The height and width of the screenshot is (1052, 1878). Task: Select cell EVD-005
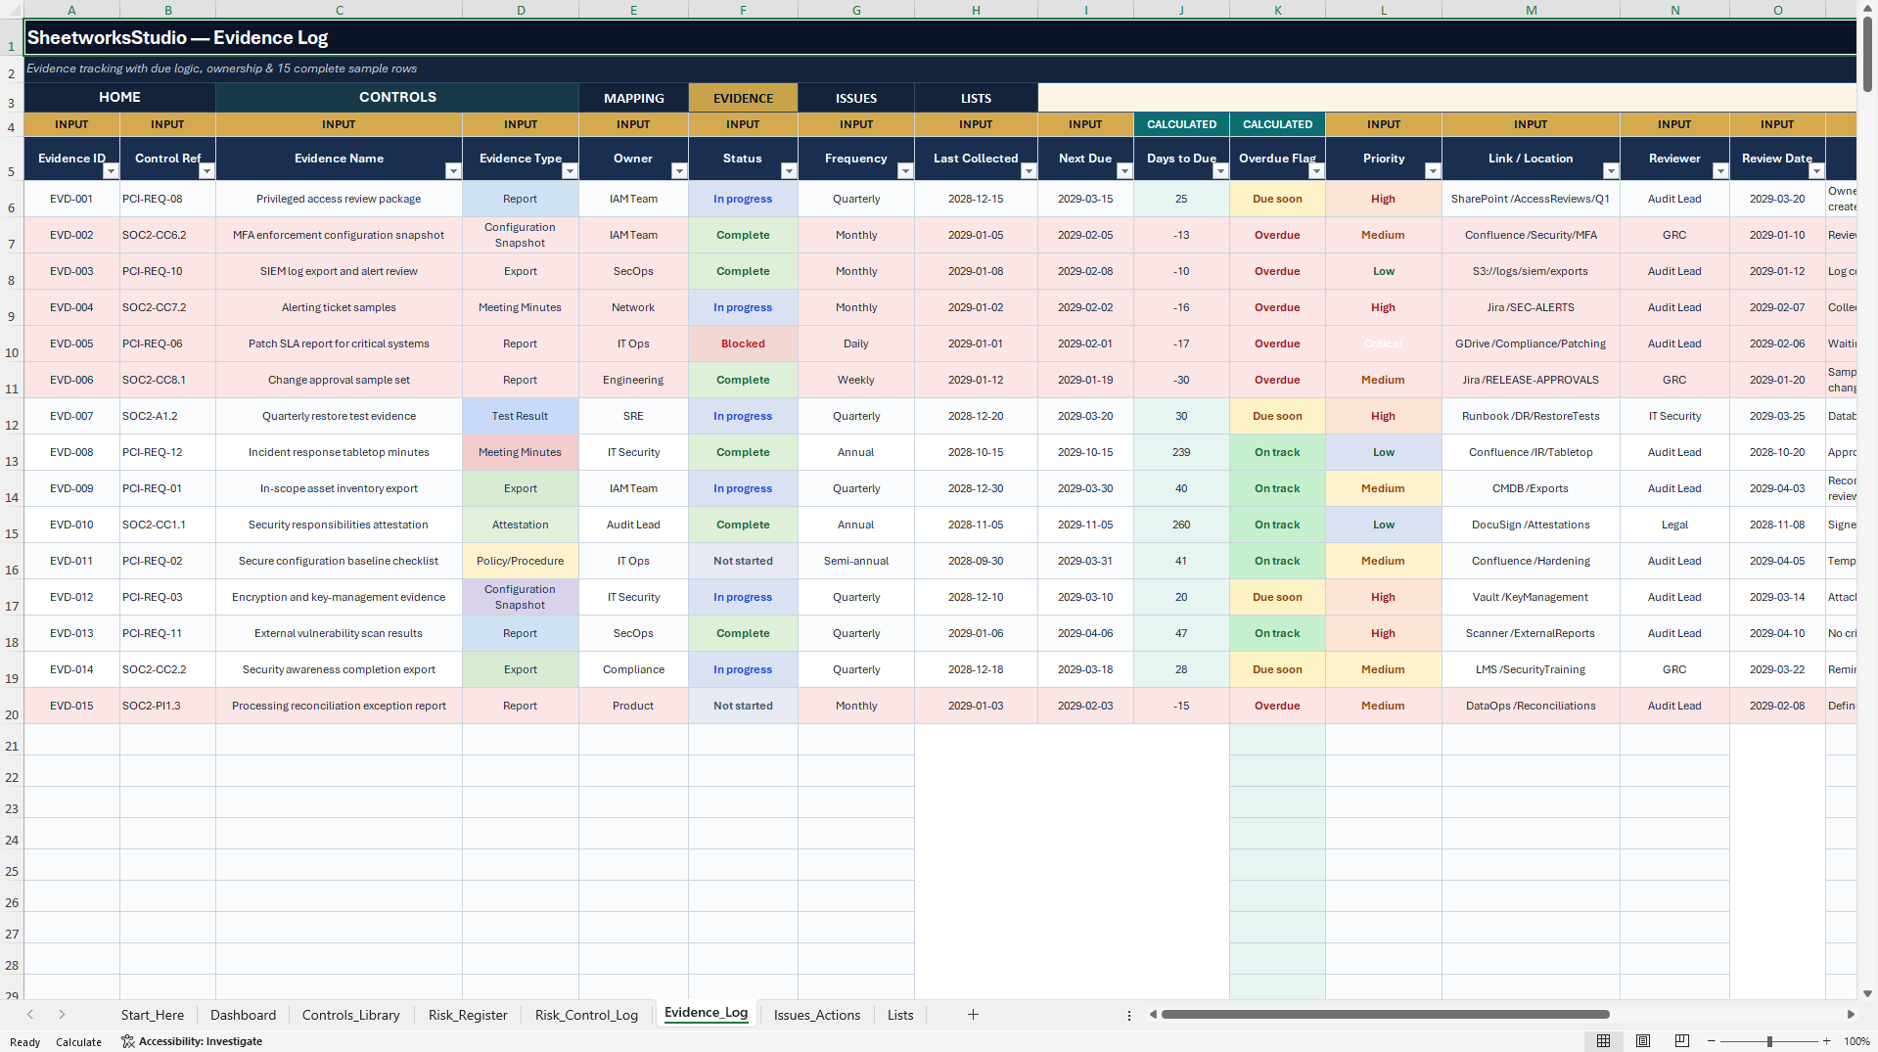71,343
